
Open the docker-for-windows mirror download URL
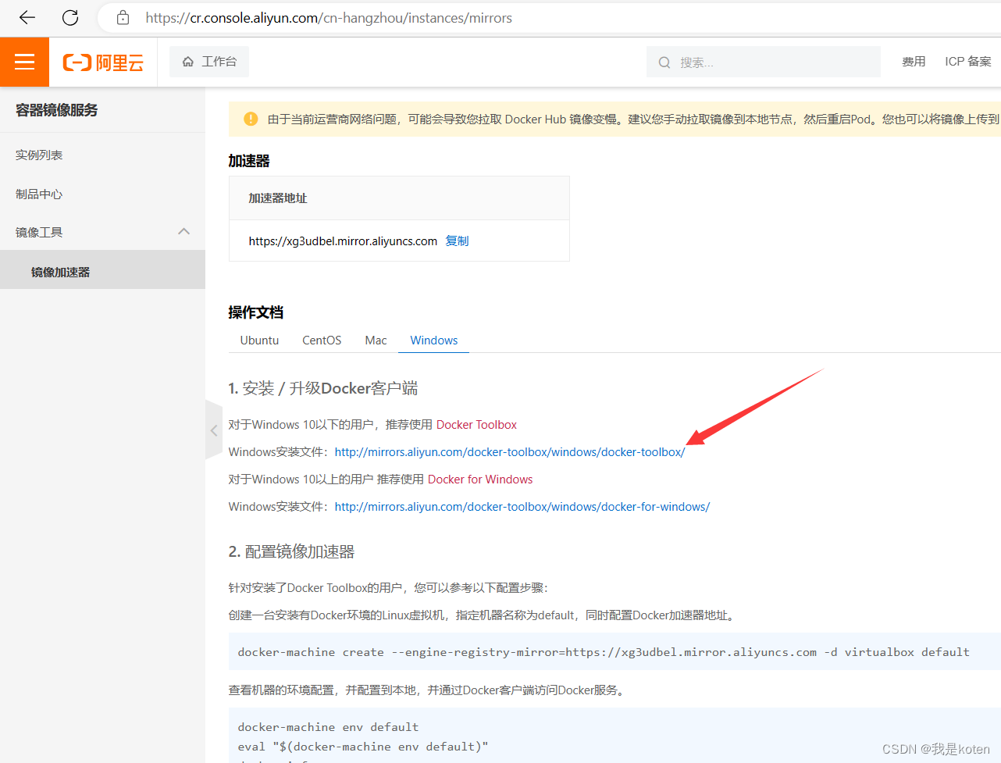(522, 506)
